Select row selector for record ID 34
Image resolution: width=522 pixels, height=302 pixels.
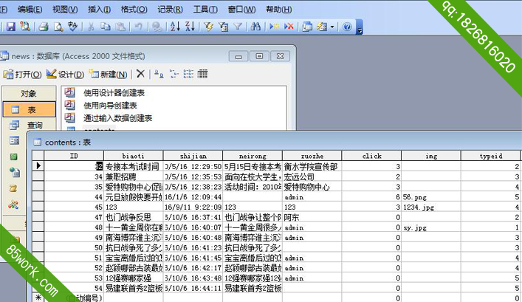(38, 176)
